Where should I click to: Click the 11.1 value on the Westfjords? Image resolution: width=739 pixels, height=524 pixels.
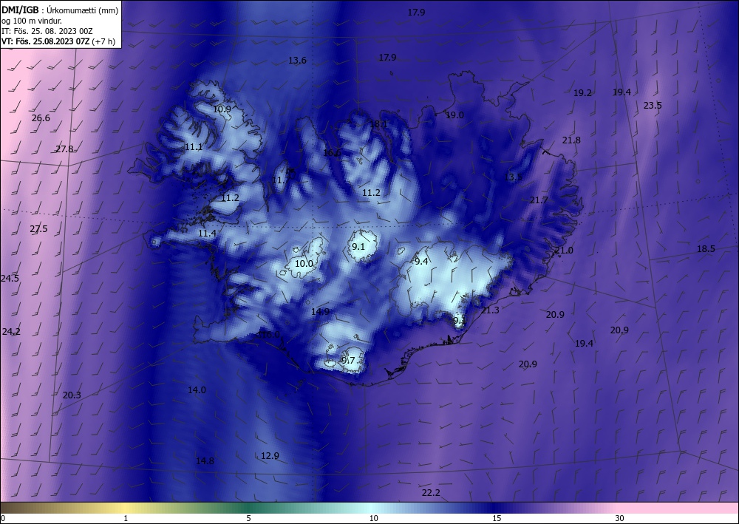(x=194, y=147)
